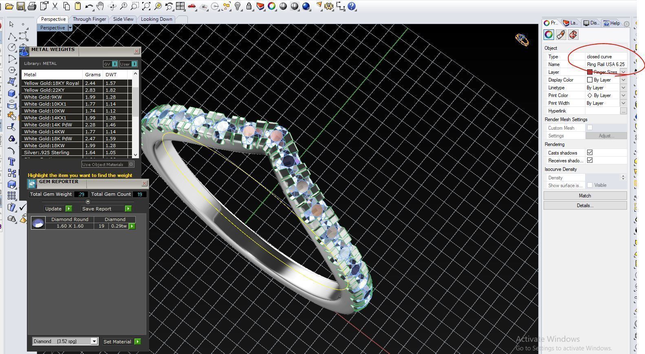Click the blue rendered sphere icon
The height and width of the screenshot is (354, 645).
[x=306, y=7]
